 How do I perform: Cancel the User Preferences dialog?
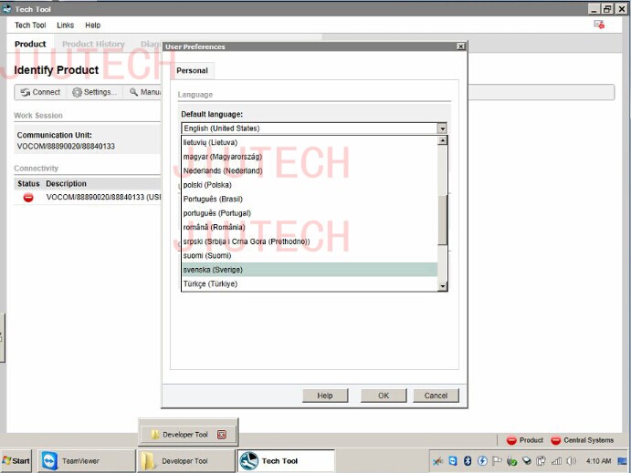coord(436,396)
